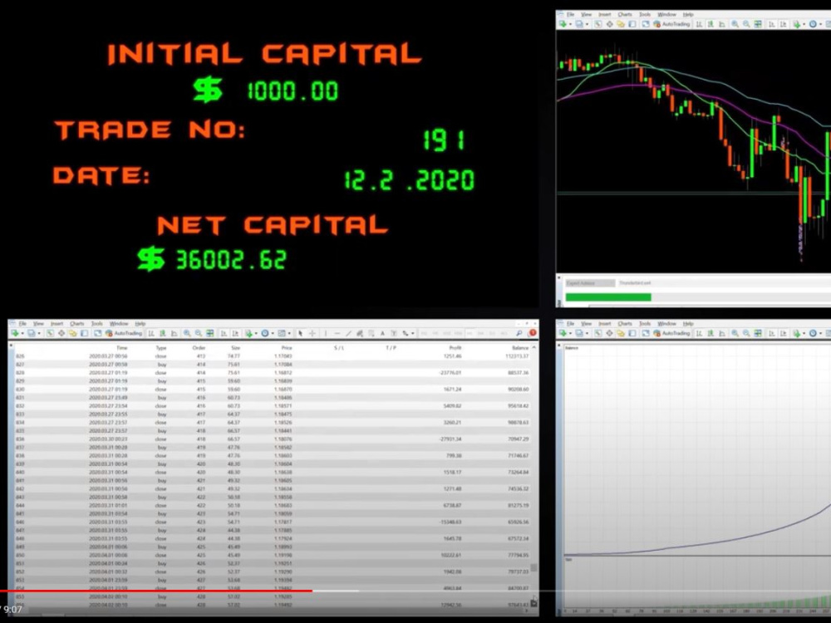This screenshot has height=623, width=831.
Task: Click the Profit column header
Action: tap(455, 347)
